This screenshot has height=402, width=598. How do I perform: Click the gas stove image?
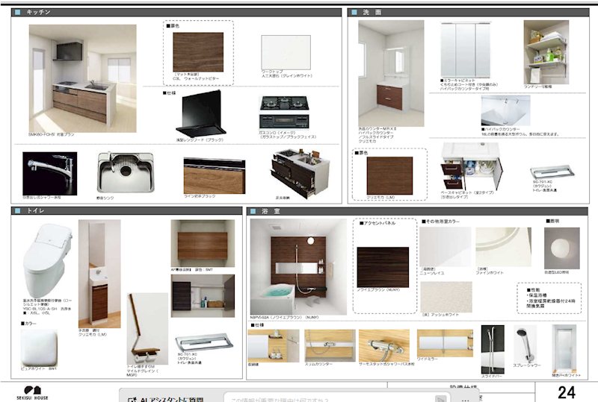pos(284,113)
